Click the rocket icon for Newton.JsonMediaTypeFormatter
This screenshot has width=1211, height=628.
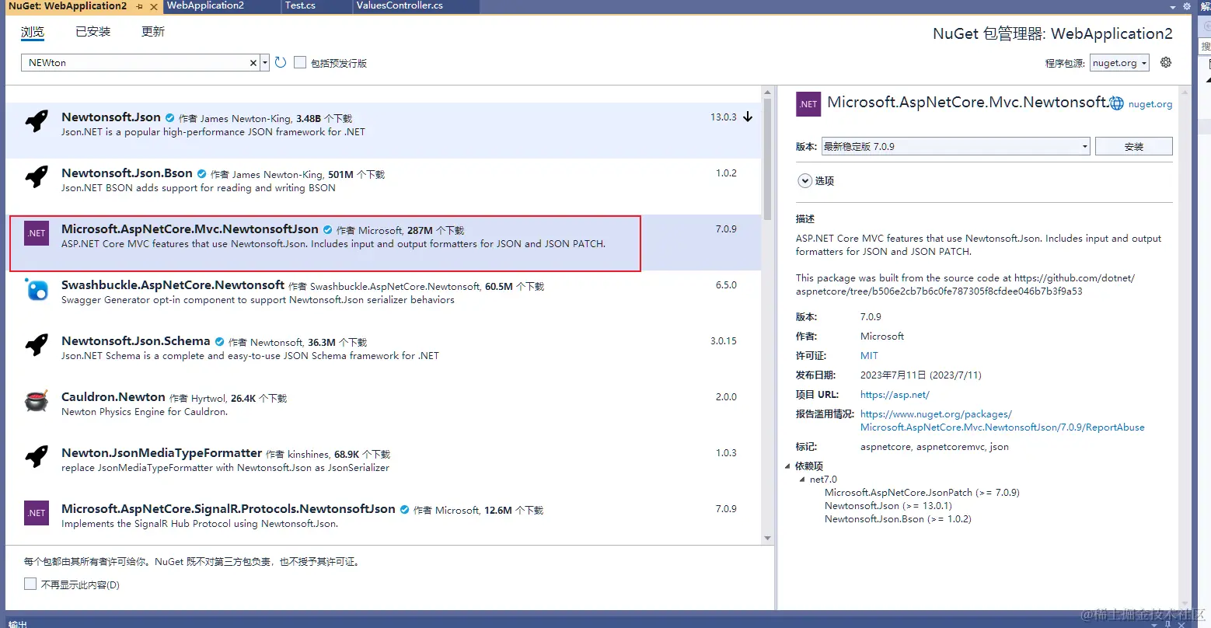pyautogui.click(x=37, y=457)
